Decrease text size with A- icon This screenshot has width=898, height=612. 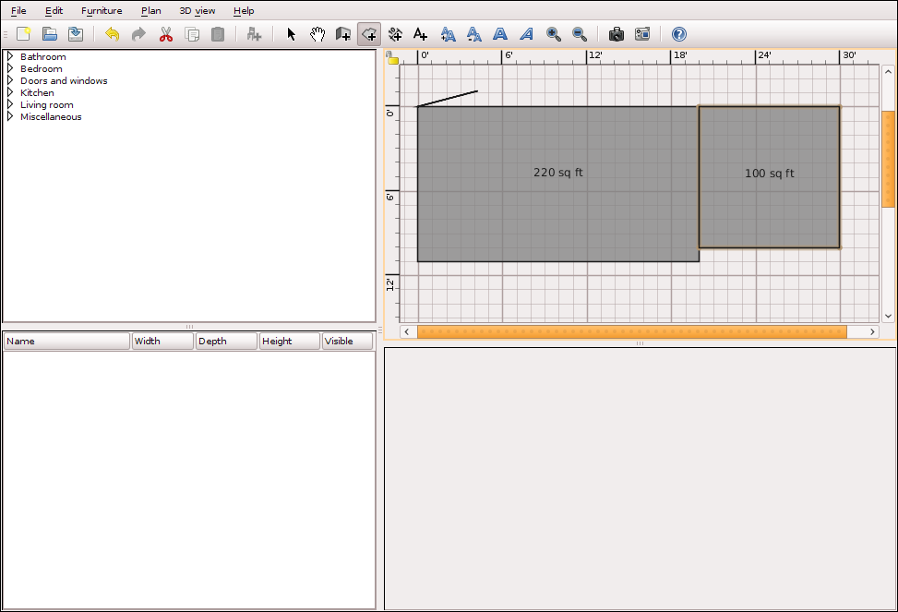point(474,34)
